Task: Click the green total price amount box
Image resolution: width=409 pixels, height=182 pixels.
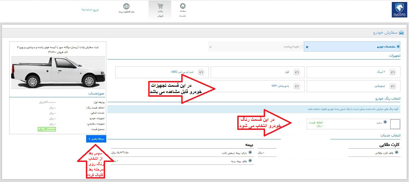Action: pos(47,129)
